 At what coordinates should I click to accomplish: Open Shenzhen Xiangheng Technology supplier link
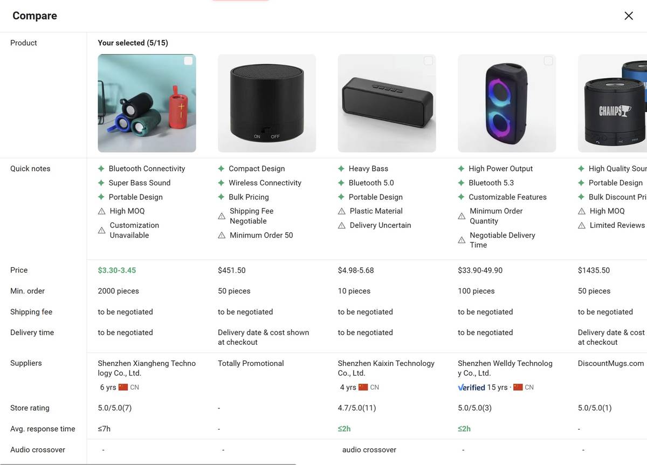pyautogui.click(x=146, y=368)
